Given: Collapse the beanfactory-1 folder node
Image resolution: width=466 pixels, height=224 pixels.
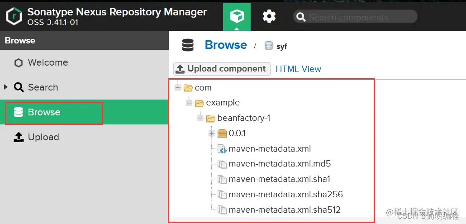Looking at the screenshot, I should pyautogui.click(x=200, y=118).
